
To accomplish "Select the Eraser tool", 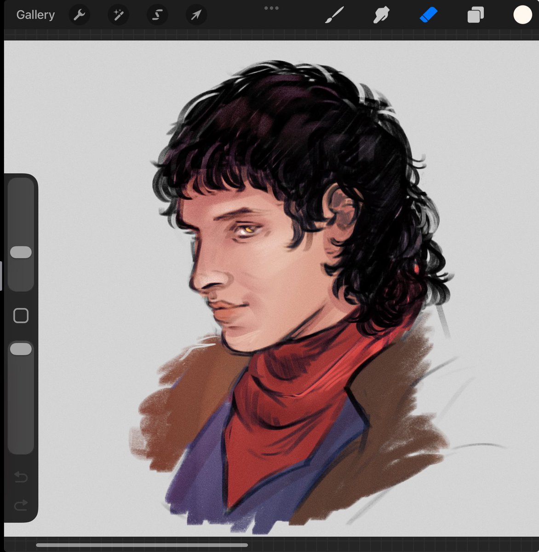I will [429, 14].
